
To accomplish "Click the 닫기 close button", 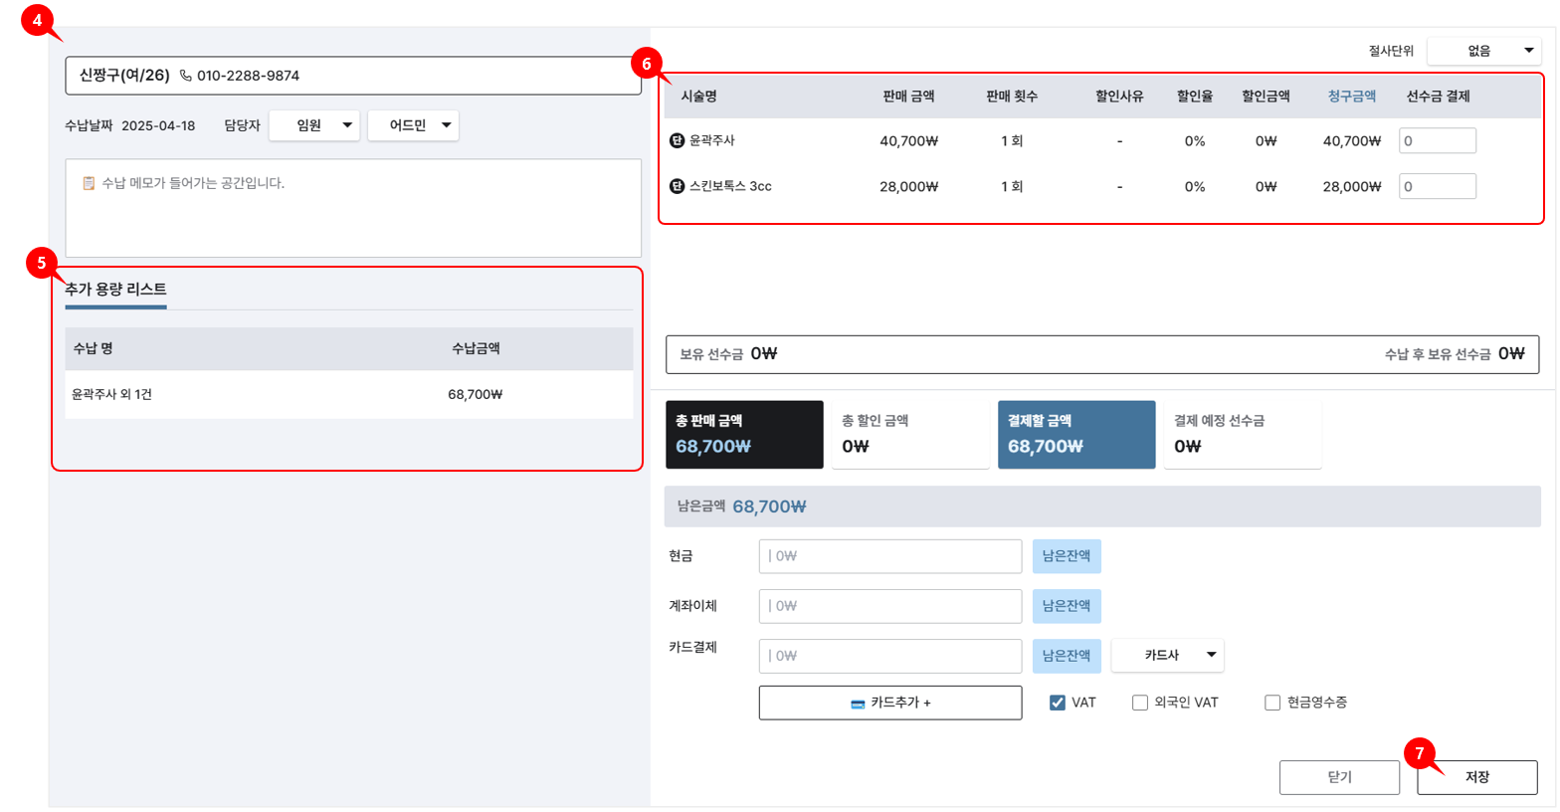I will point(1339,777).
